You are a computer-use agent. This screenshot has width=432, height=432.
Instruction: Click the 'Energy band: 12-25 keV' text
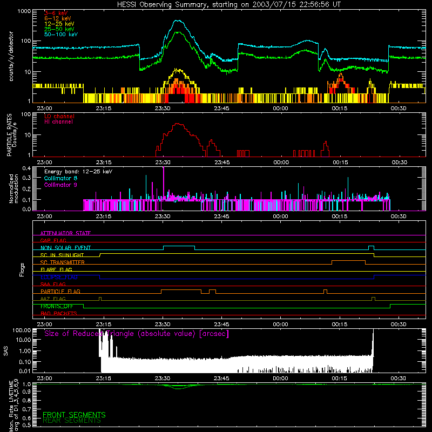[x=78, y=172]
